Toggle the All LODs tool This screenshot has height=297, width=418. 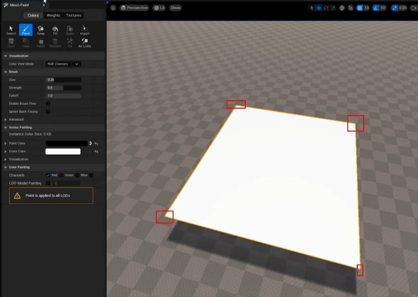pyautogui.click(x=85, y=43)
